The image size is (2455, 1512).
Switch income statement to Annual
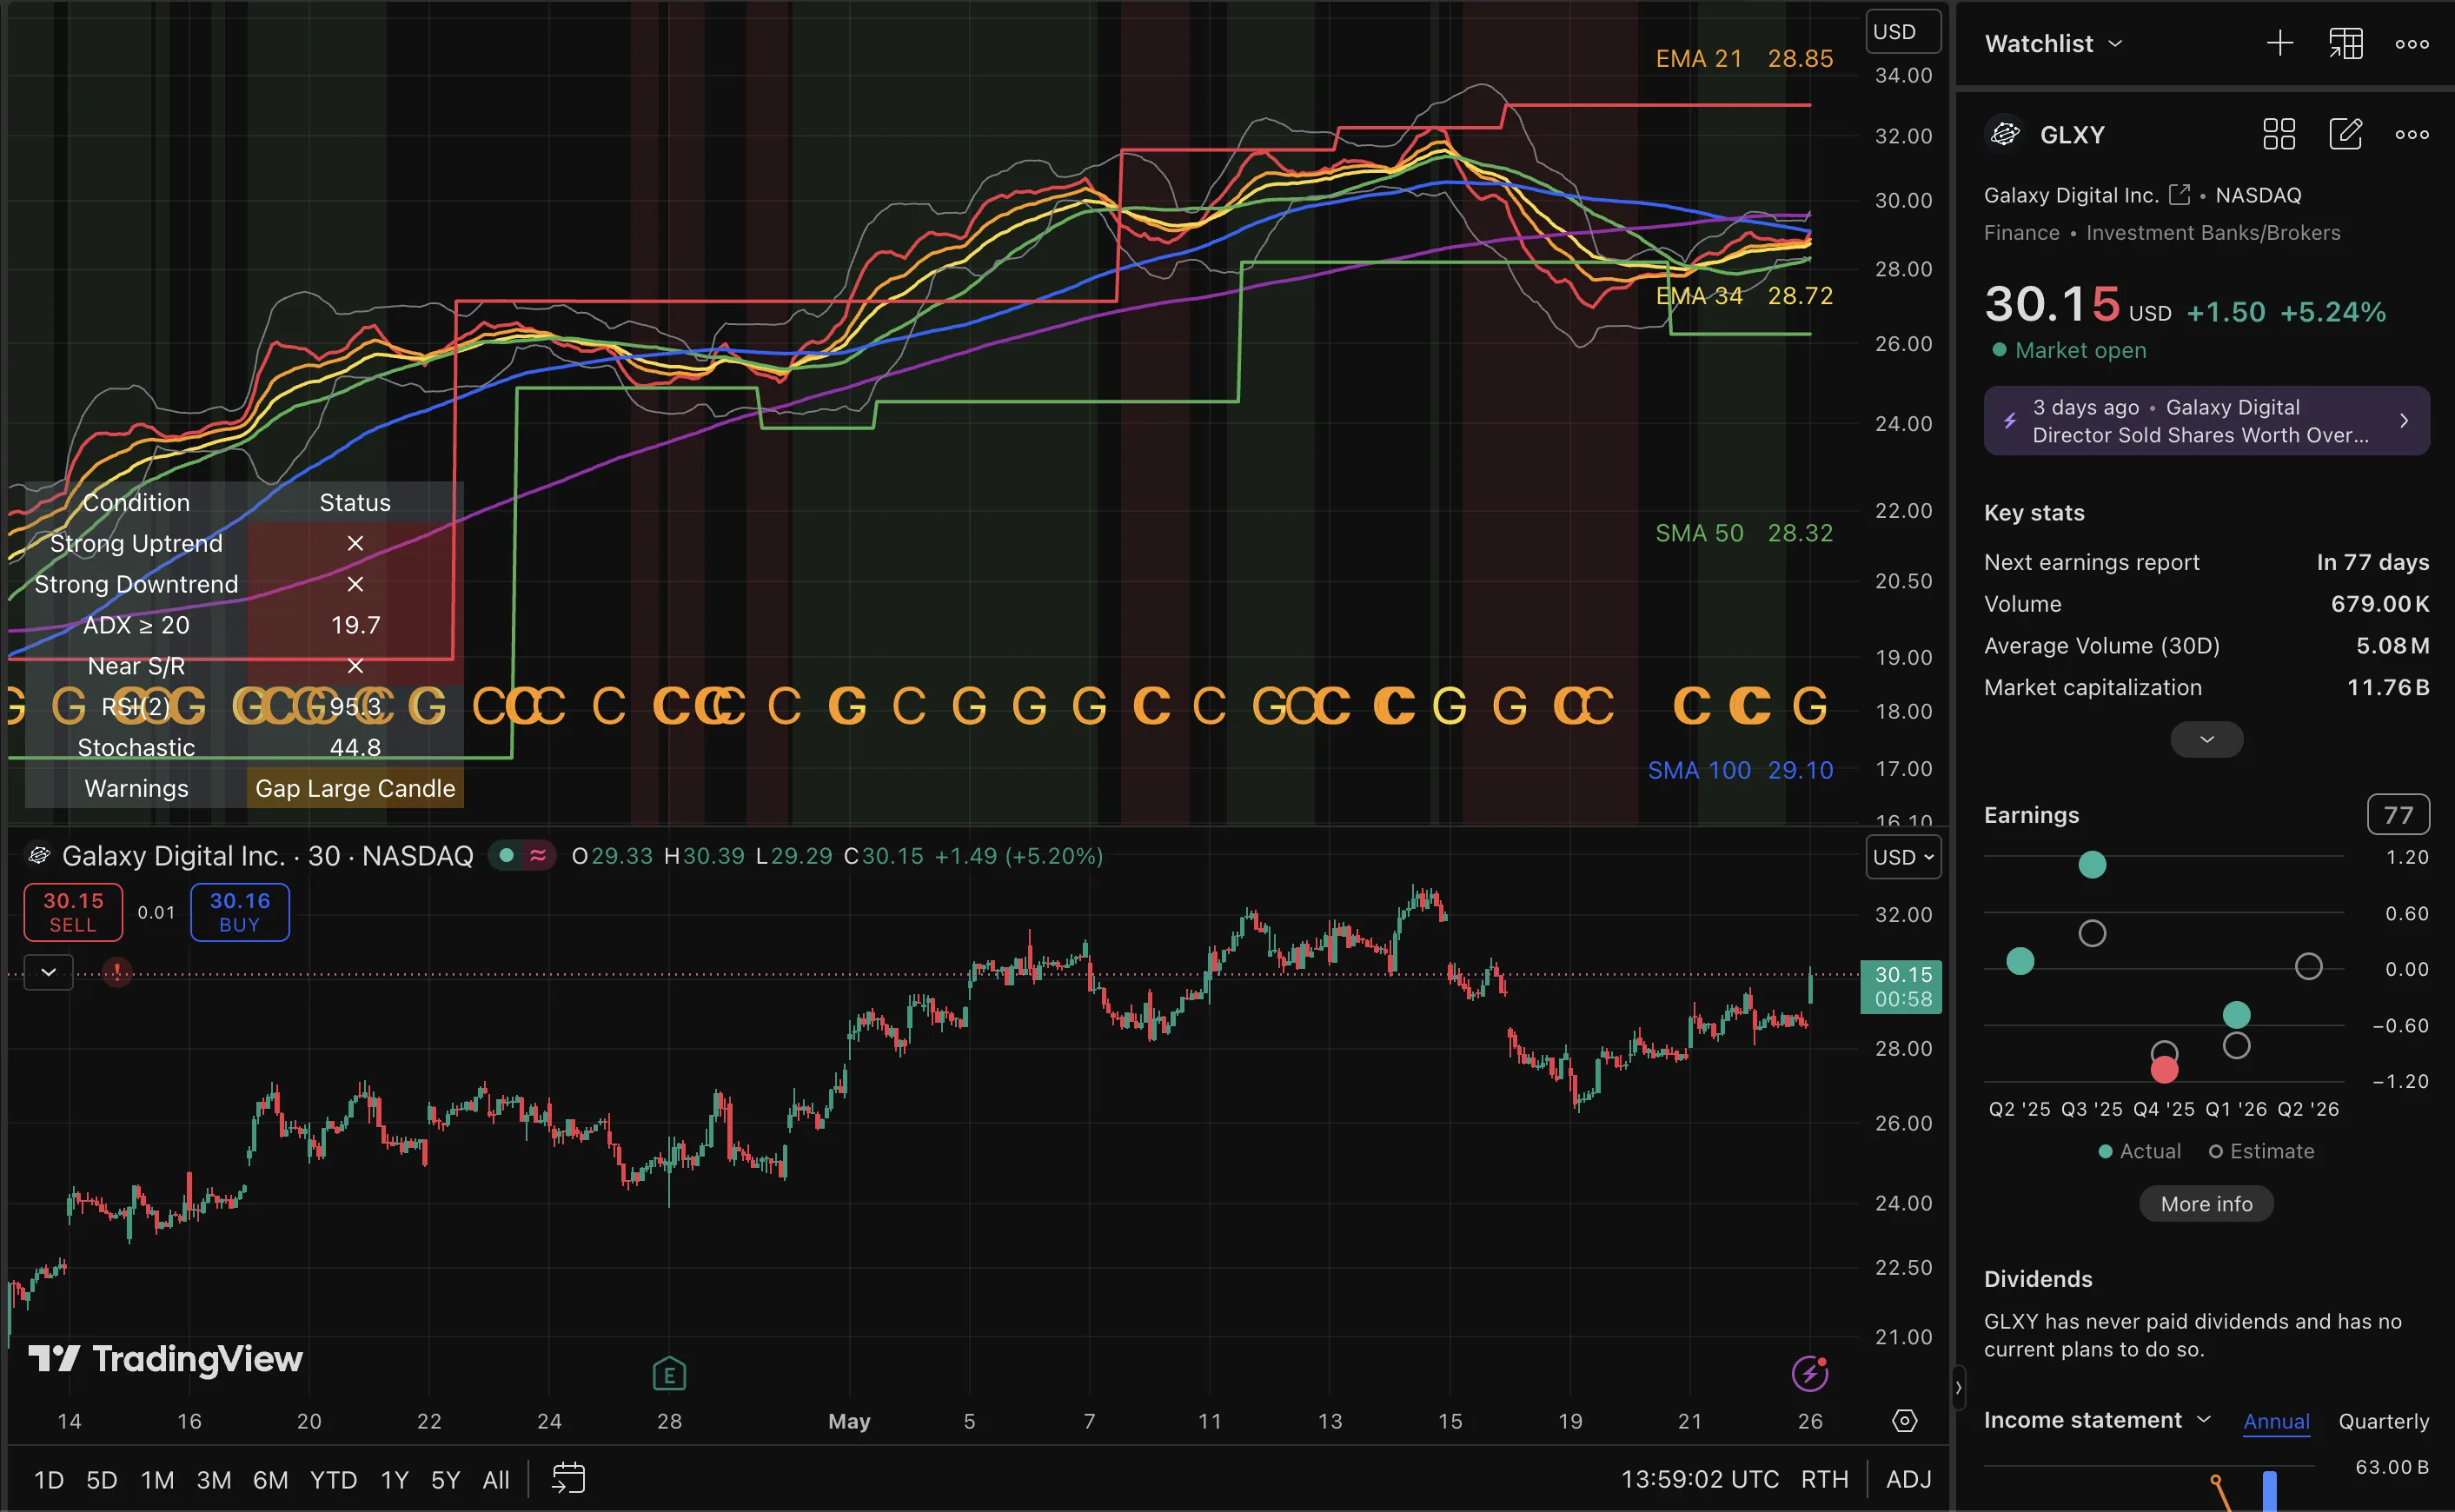point(2276,1421)
